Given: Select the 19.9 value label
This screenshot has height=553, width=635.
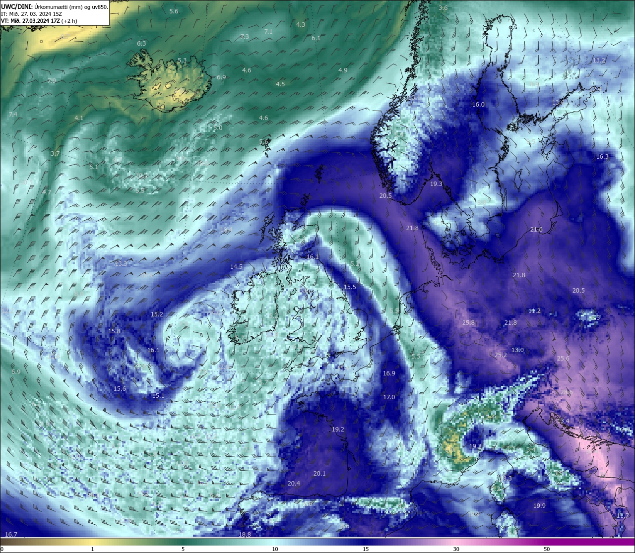Looking at the screenshot, I should point(539,505).
